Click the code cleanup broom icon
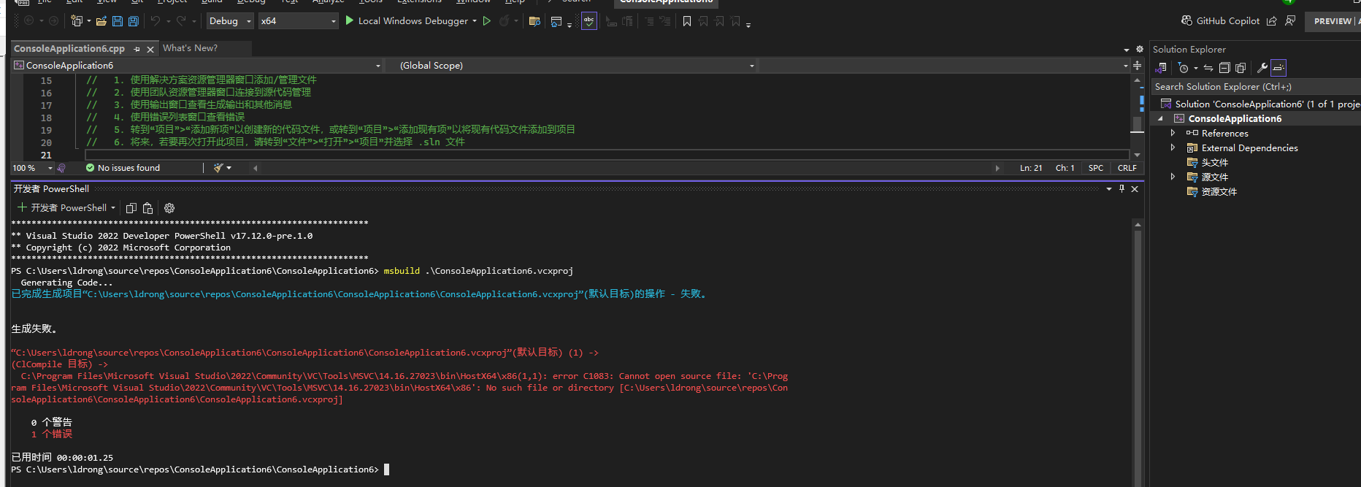This screenshot has height=487, width=1361. pyautogui.click(x=218, y=168)
